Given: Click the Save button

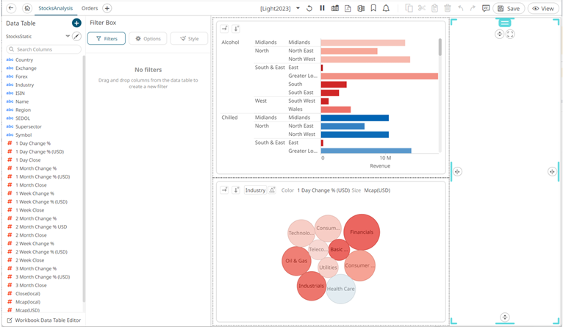Looking at the screenshot, I should (509, 8).
